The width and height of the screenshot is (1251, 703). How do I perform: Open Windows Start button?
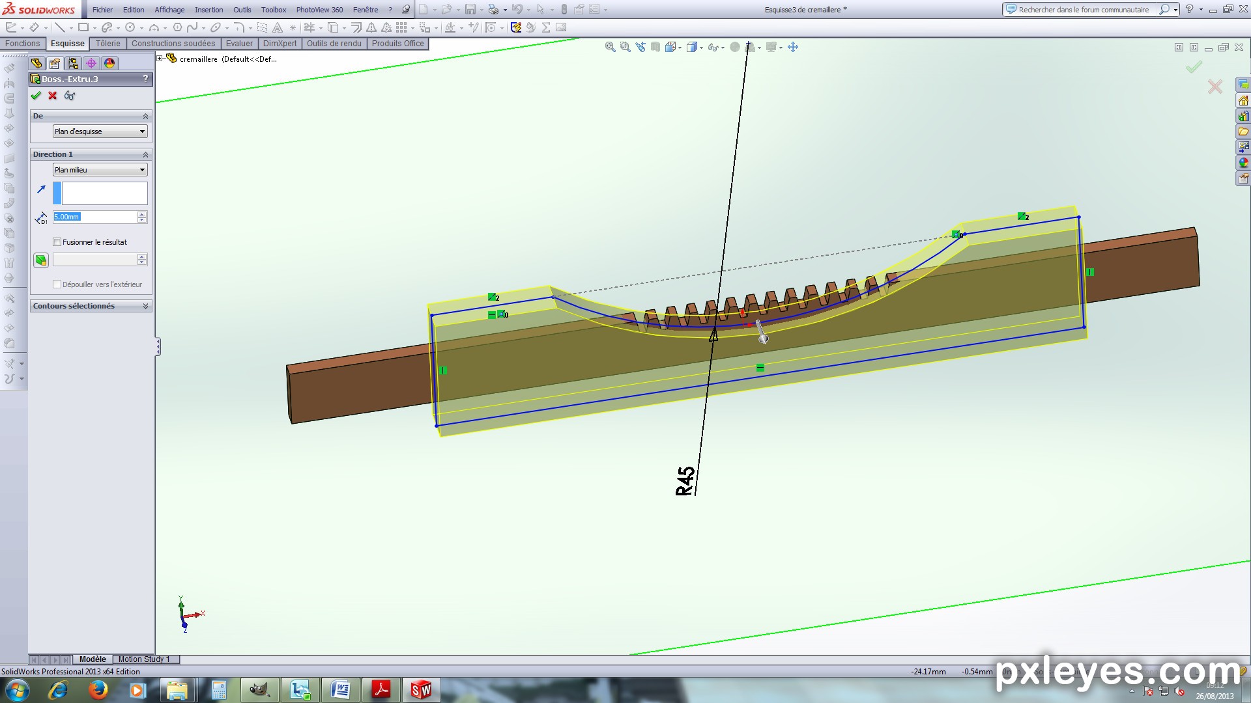[16, 690]
